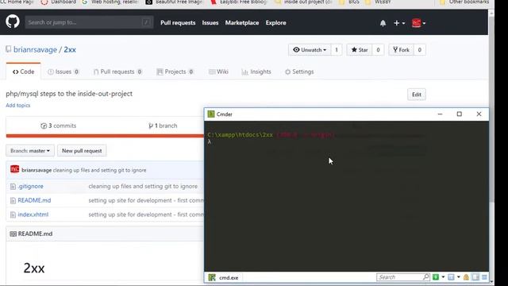The height and width of the screenshot is (286, 508).
Task: Focus the GitHub search box
Action: (89, 22)
